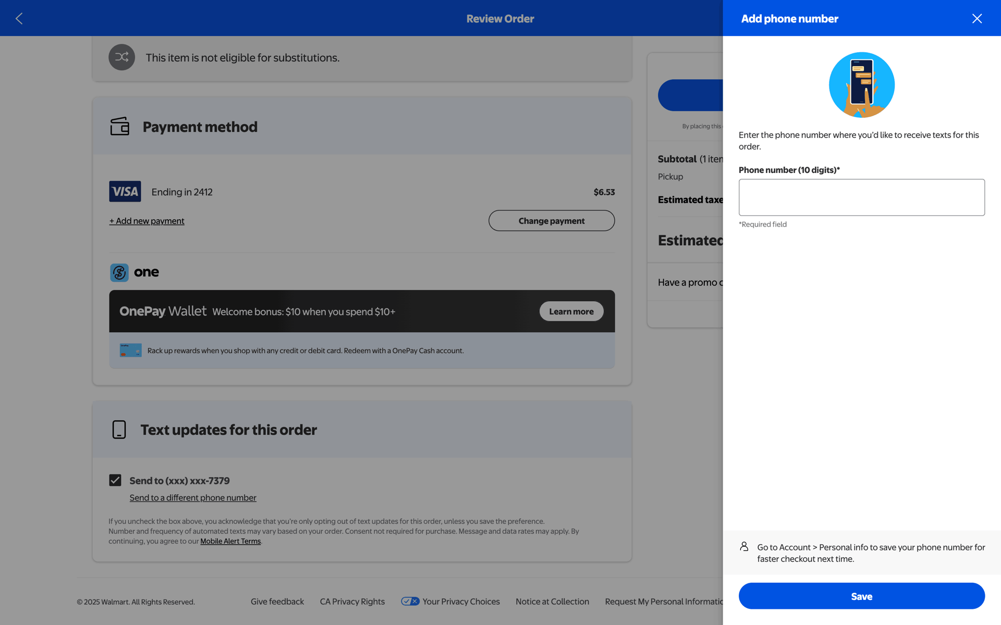Click the privacy choices toggle icon
The width and height of the screenshot is (1001, 625).
pyautogui.click(x=410, y=601)
